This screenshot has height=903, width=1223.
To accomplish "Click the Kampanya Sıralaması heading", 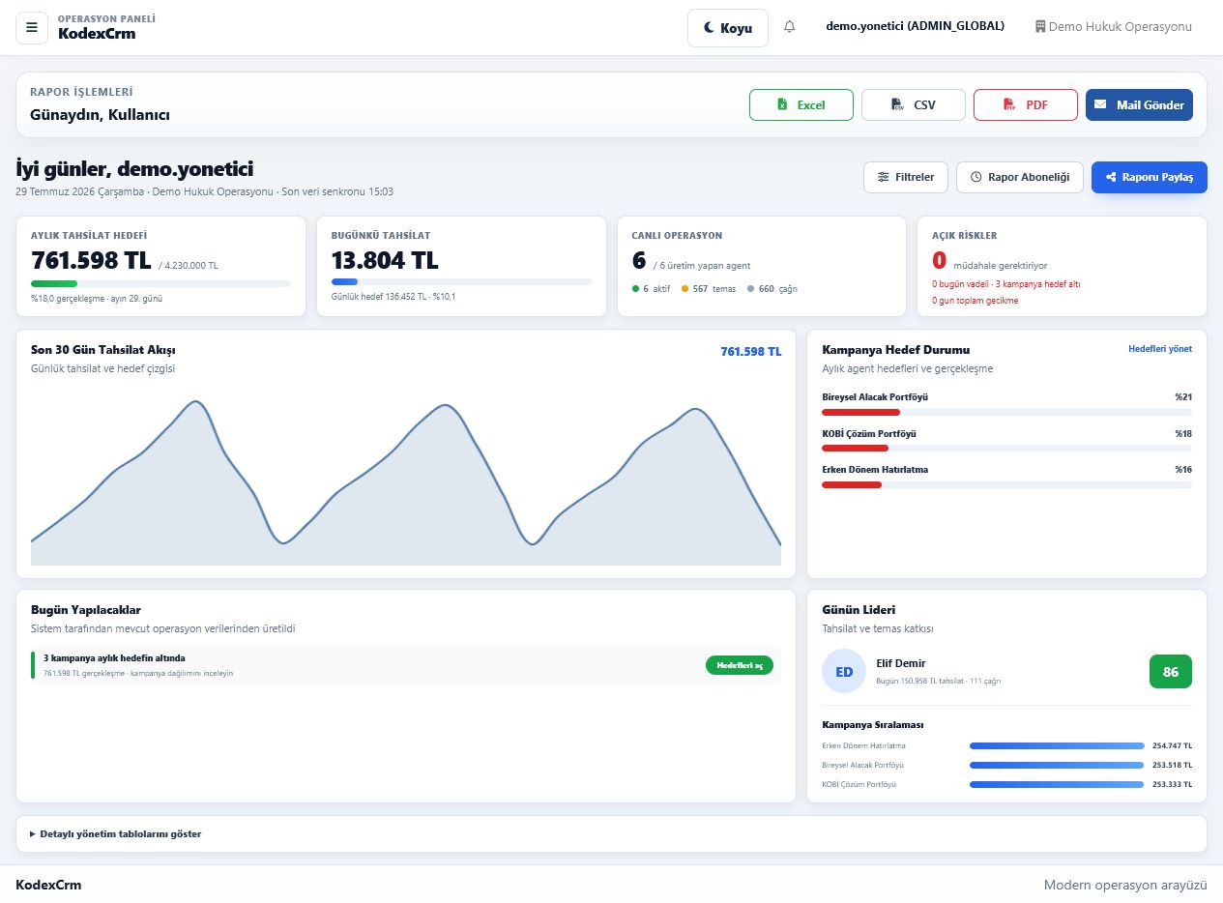I will [x=873, y=725].
